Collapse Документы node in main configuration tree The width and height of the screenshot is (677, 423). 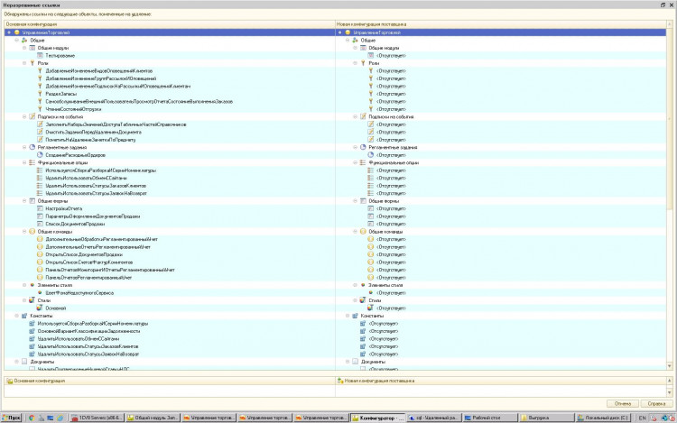17,362
